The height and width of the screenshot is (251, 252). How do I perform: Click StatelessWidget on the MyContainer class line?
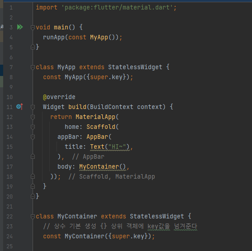pyautogui.click(x=157, y=216)
